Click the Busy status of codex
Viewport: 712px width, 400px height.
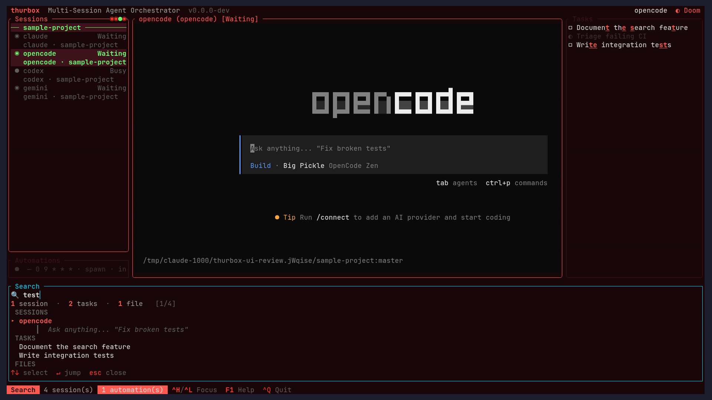118,71
